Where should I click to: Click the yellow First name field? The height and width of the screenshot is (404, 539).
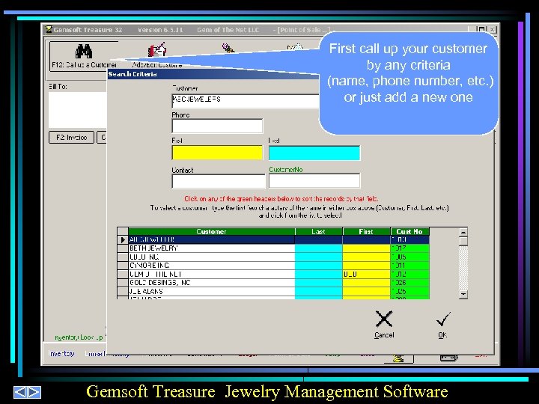[x=217, y=153]
